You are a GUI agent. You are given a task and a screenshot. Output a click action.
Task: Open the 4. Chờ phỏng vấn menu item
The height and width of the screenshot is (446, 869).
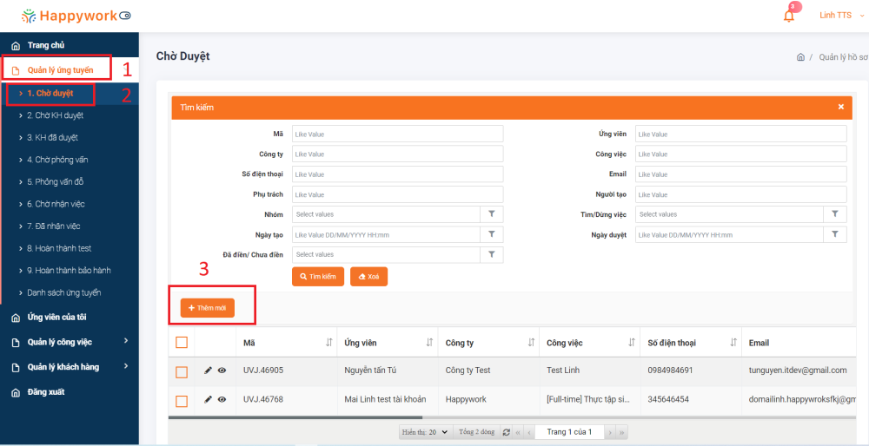pos(57,160)
